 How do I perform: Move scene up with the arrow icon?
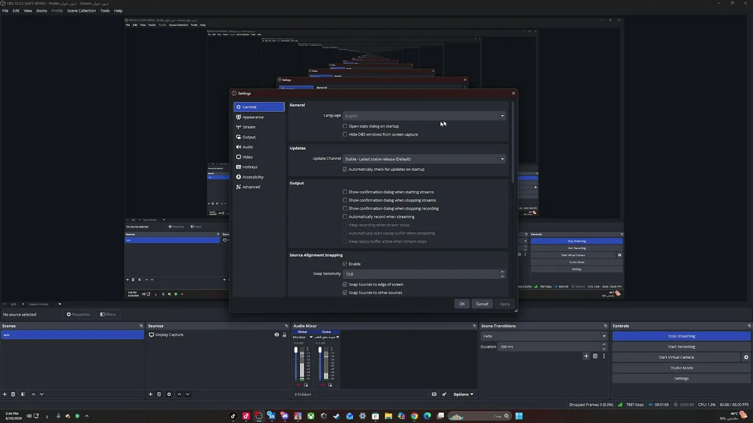pyautogui.click(x=33, y=394)
